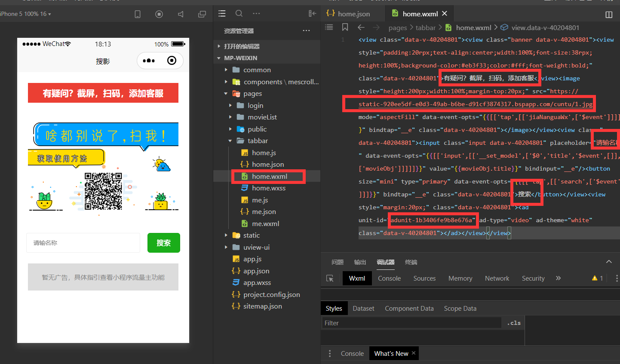Open the Network devtools tab

[497, 278]
